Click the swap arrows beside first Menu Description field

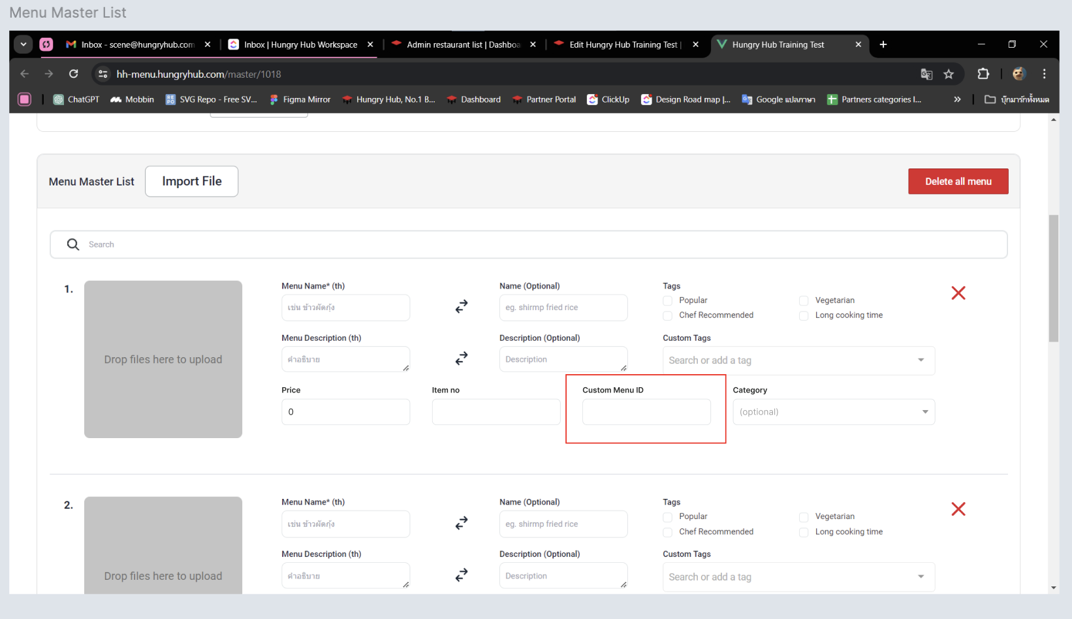coord(462,358)
